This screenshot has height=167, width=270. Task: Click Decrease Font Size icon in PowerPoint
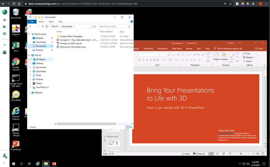click(x=173, y=55)
